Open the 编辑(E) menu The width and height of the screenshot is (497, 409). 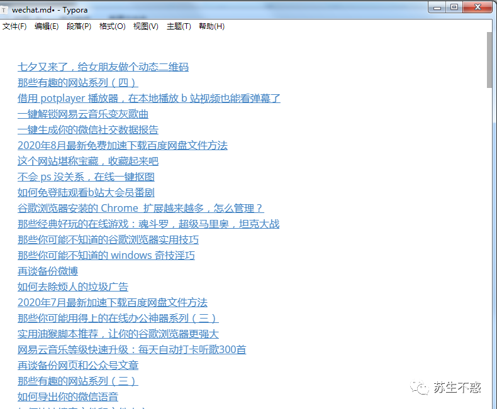tap(47, 26)
